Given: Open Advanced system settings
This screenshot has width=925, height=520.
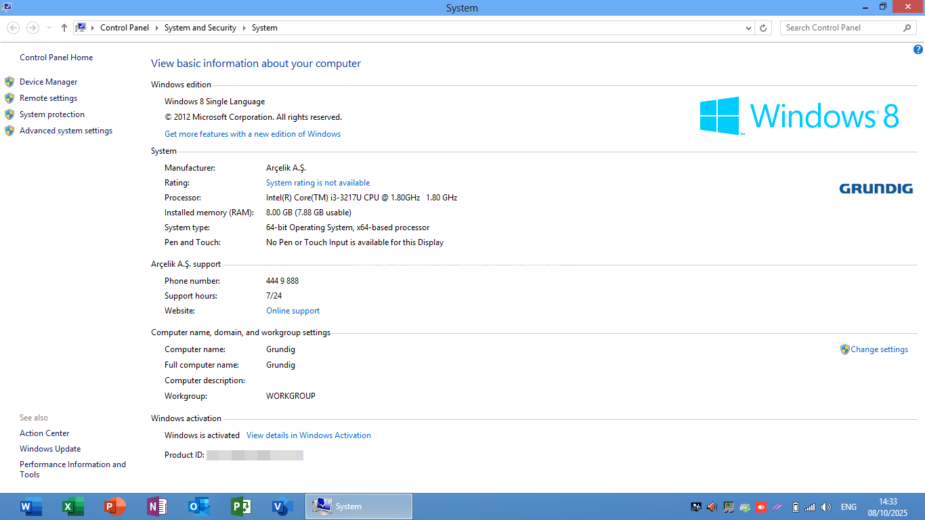Looking at the screenshot, I should click(66, 131).
